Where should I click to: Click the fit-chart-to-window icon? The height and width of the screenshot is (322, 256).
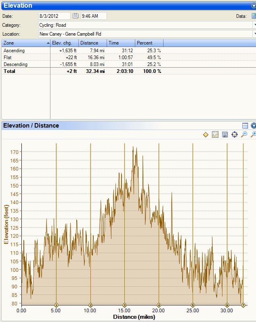[235, 134]
